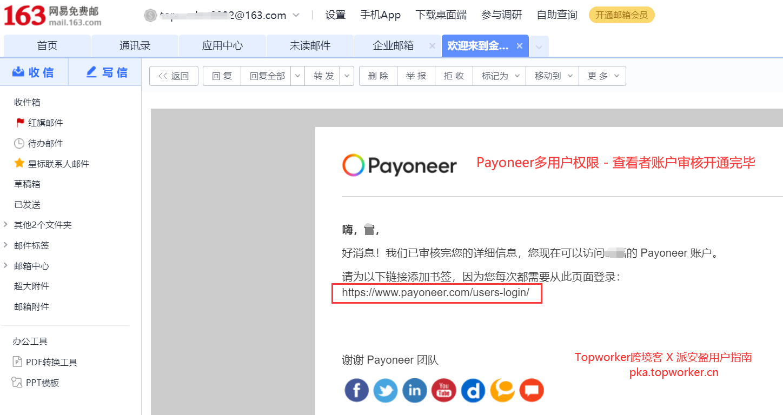Open the 草稿箱 drafts folder

coord(27,184)
